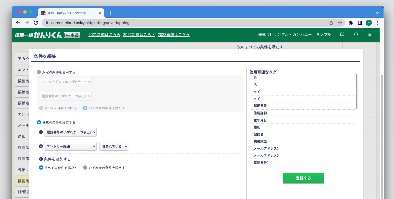The height and width of the screenshot is (199, 394).
Task: Open the 電話番号のいずれか一つ以上 dropdown
Action: click(x=70, y=132)
